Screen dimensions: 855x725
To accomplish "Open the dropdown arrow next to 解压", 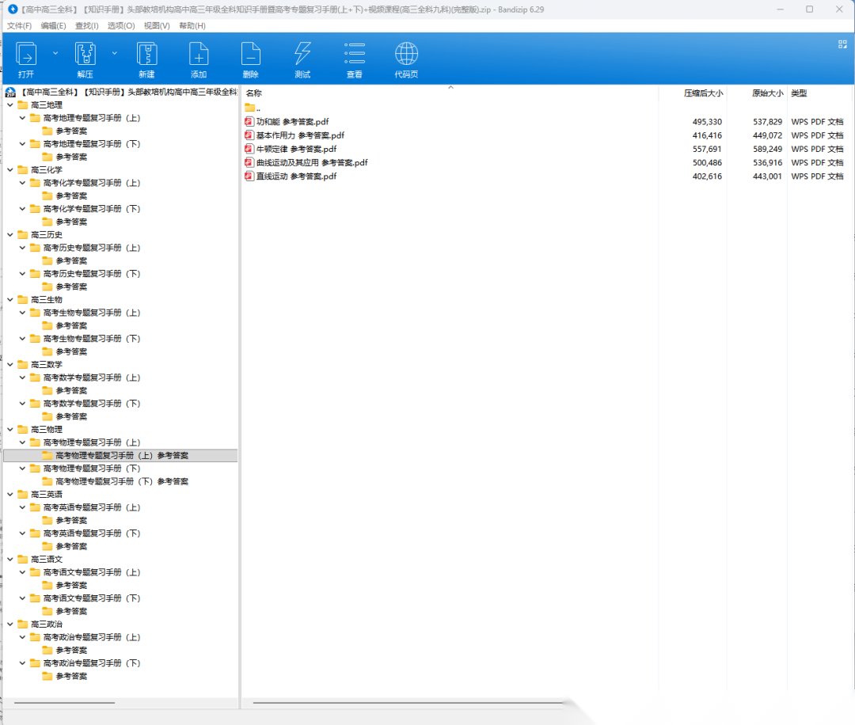I will [x=114, y=53].
